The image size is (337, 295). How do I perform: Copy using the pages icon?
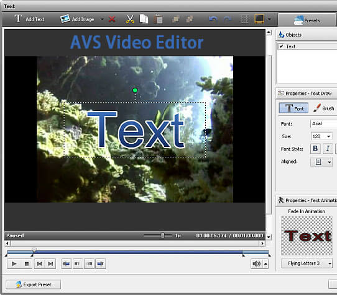(144, 19)
